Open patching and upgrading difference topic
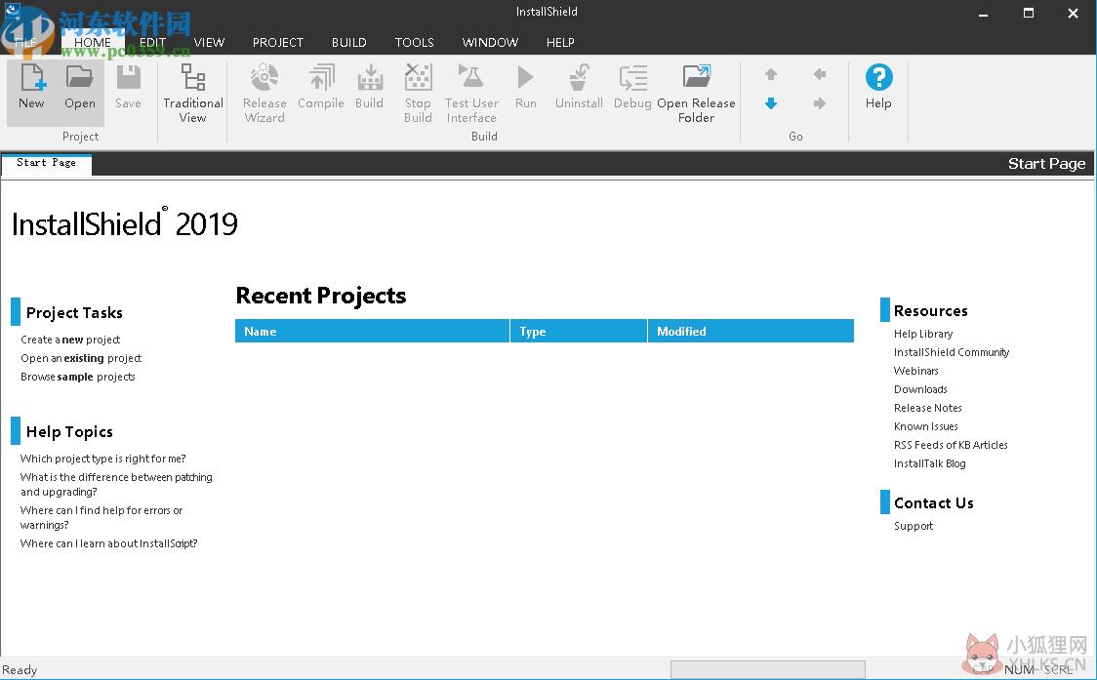This screenshot has width=1097, height=680. pos(116,485)
